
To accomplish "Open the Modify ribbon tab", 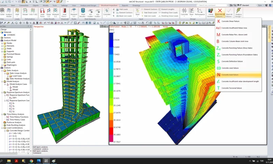I will [45, 6].
